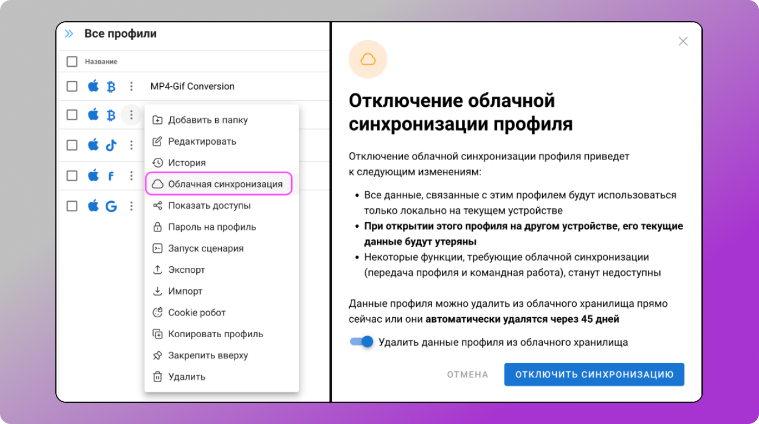Select the checkbox for MP4-Gif Conversion profile
Image resolution: width=759 pixels, height=424 pixels.
click(x=72, y=86)
